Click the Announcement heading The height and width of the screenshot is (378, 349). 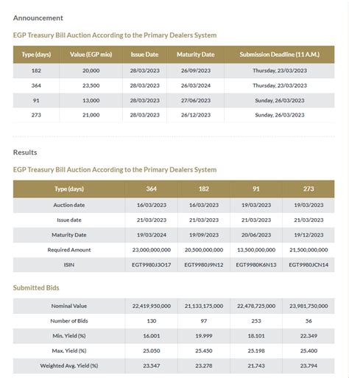click(38, 18)
